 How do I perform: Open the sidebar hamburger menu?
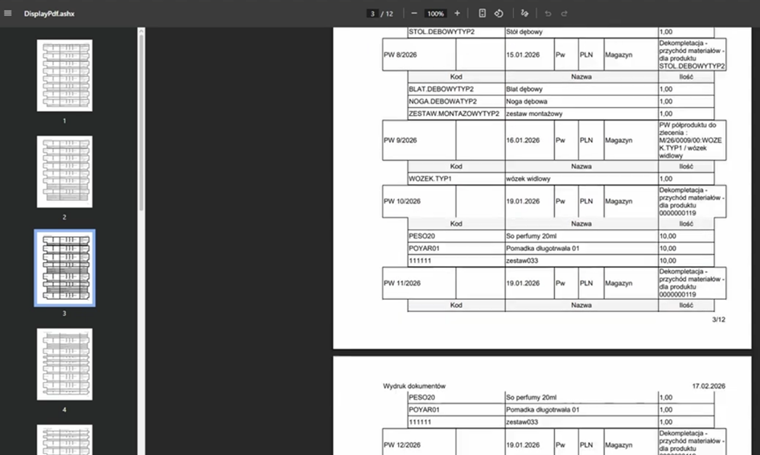[9, 14]
